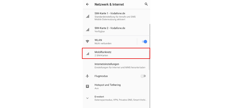Viewport: 237px width, 108px height.
Task: Click the WLAN wifi icon
Action: [88, 42]
